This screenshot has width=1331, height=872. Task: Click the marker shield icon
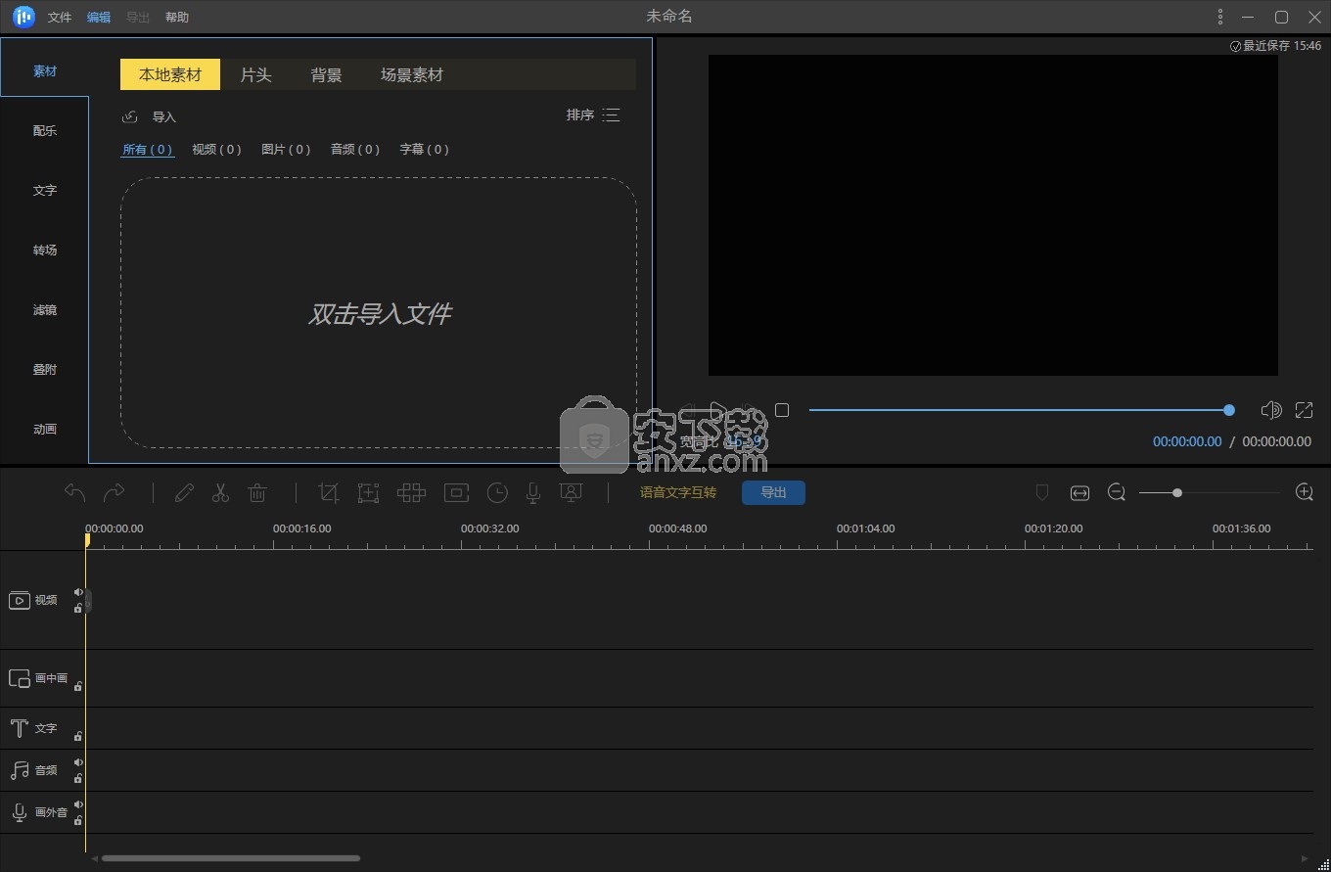1042,492
